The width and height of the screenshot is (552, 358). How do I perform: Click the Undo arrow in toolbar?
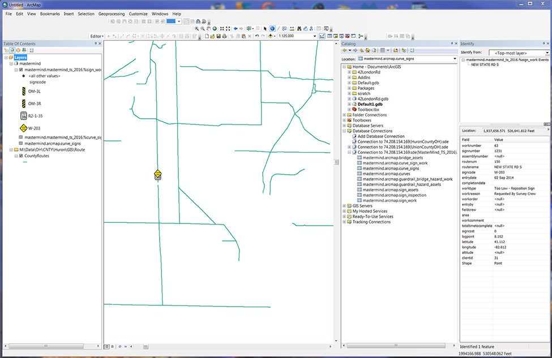[x=256, y=36]
